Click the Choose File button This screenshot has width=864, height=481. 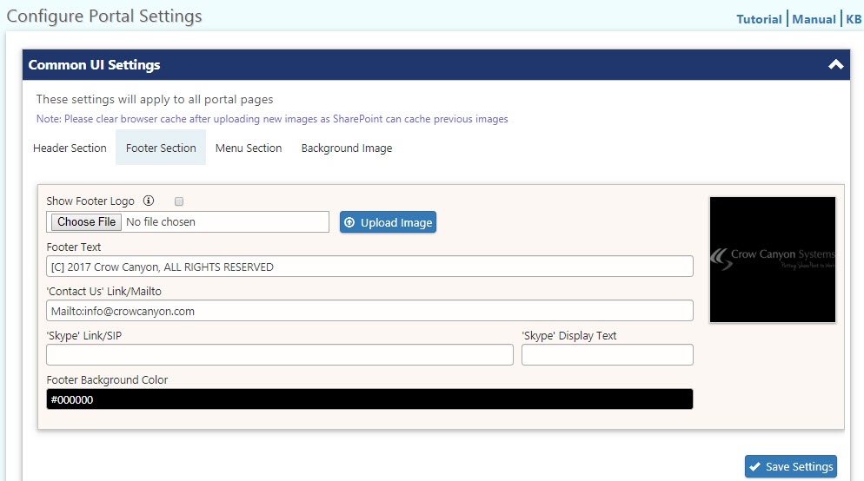87,221
